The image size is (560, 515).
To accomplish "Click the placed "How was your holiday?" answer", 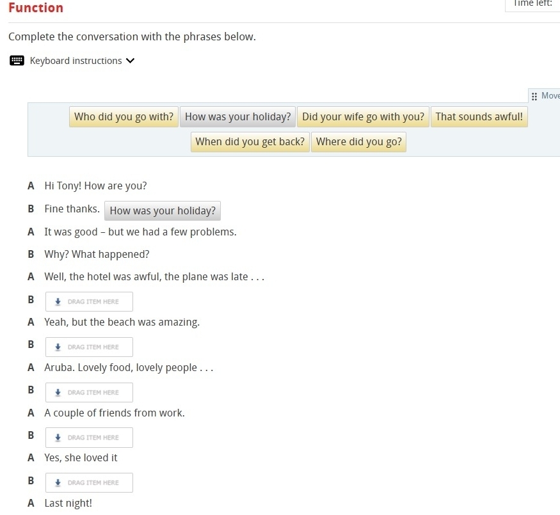I will coord(163,211).
